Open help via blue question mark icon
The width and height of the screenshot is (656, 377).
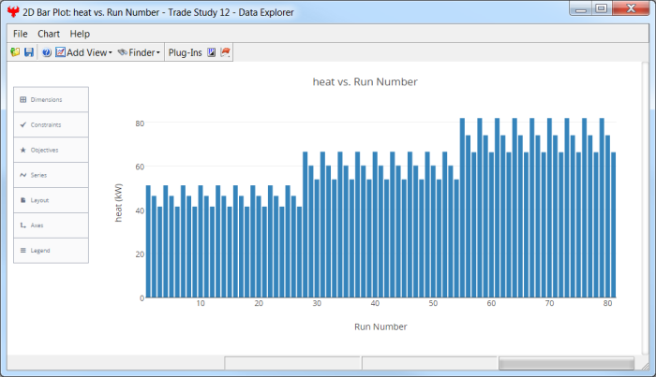[x=46, y=52]
